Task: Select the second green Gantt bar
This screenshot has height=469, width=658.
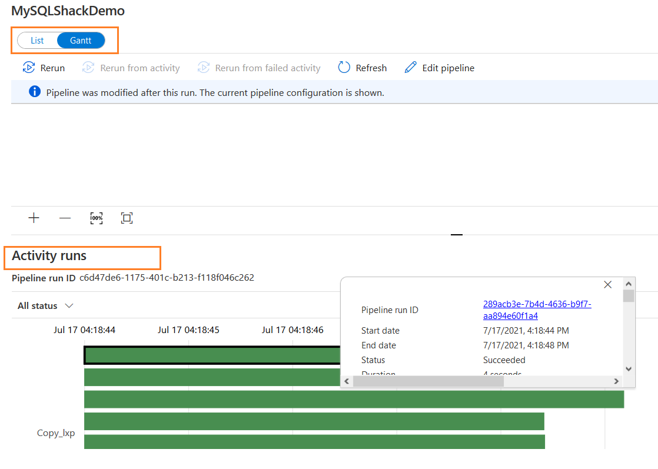Action: click(212, 377)
